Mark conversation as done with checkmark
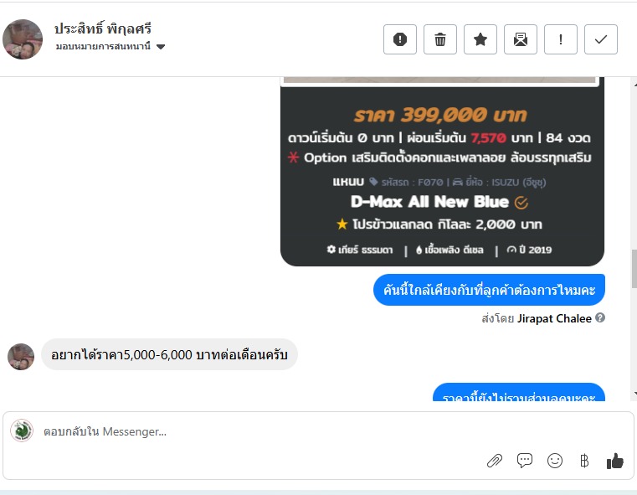 click(601, 39)
